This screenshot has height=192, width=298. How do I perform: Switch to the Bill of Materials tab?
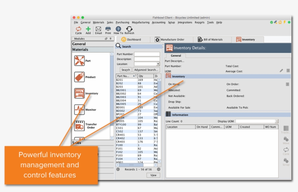[x=212, y=40]
